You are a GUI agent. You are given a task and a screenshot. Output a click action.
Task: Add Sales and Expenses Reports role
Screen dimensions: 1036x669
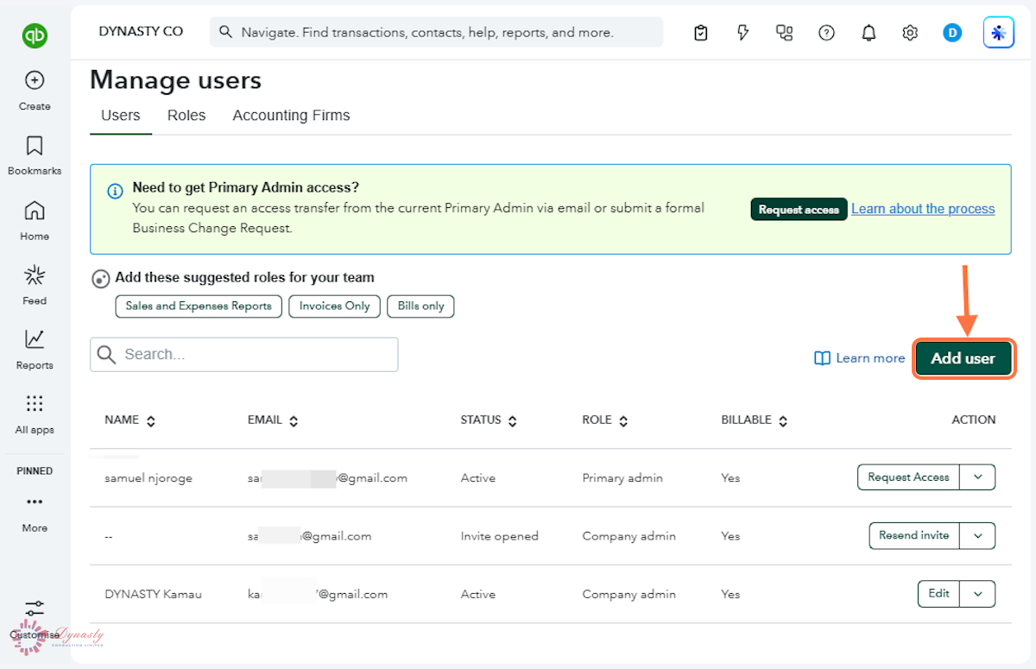[x=199, y=306]
